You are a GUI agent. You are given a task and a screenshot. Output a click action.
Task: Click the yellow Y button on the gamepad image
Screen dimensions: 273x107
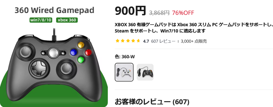tap(81, 45)
